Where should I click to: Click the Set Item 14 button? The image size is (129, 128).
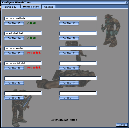14,38
